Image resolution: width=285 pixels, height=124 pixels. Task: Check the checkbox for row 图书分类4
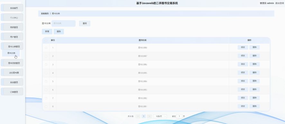(x=46, y=81)
